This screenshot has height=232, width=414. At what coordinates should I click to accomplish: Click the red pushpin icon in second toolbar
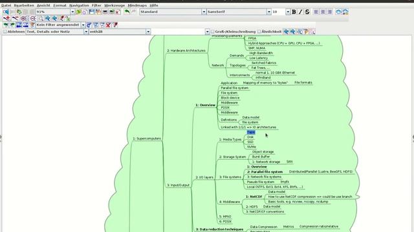(61, 19)
